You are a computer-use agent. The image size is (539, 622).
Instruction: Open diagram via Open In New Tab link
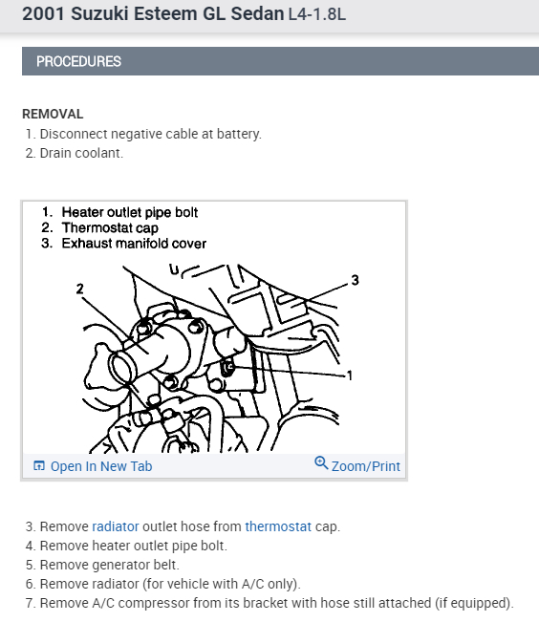101,466
